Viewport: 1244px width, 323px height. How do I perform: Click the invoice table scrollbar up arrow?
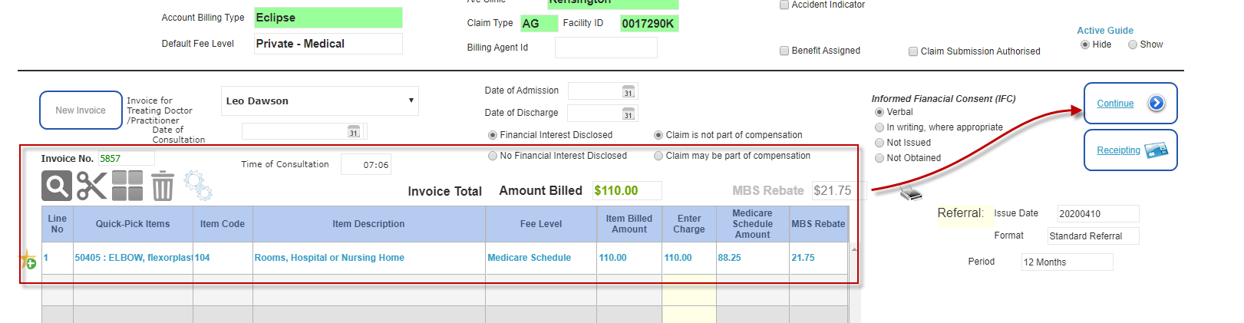click(854, 249)
